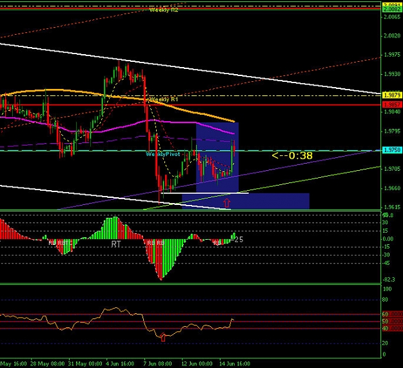The width and height of the screenshot is (403, 368).
Task: Click the 0.00 level on histogram scale
Action: click(388, 239)
